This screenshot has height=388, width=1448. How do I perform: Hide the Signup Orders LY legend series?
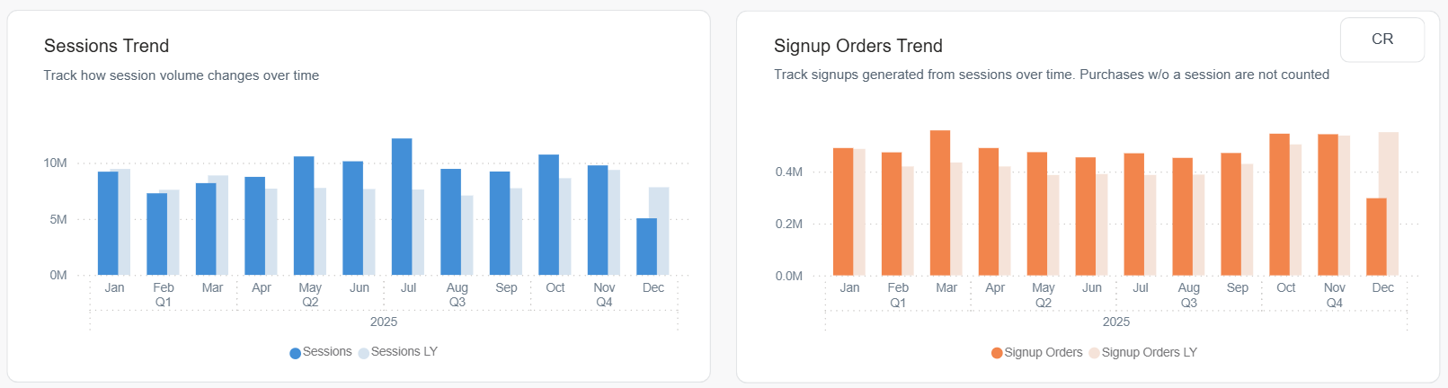click(1149, 353)
